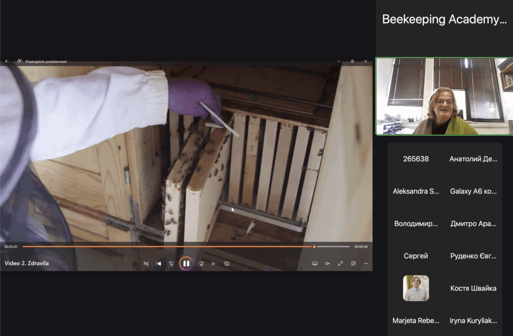Toggle shuffle in the media player
Screen dimensions: 513x336
click(146, 263)
